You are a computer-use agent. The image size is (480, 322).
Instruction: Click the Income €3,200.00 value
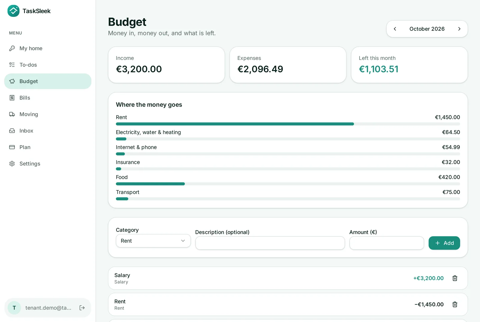point(139,69)
